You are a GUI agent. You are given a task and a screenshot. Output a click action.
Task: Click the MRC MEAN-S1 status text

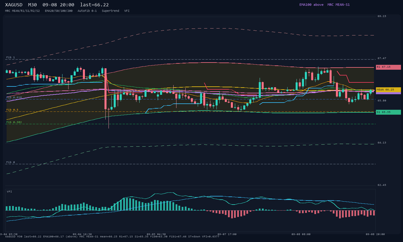point(339,5)
